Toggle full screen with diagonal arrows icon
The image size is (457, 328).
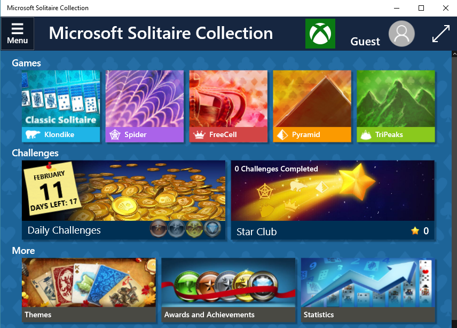coord(440,34)
